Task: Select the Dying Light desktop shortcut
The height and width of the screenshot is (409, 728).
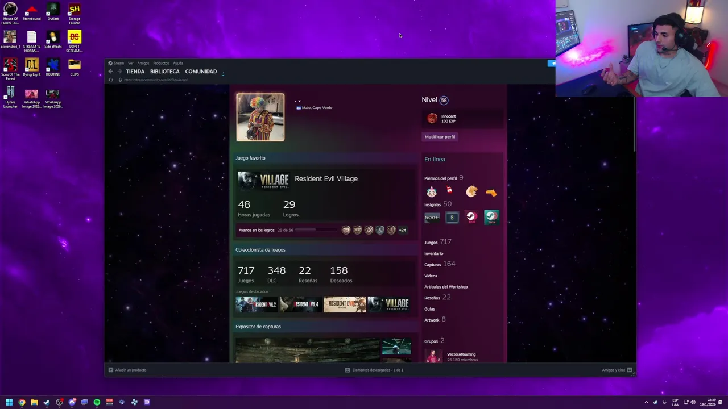Action: coord(31,68)
